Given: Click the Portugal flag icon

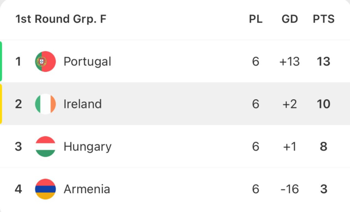Looking at the screenshot, I should tap(45, 62).
